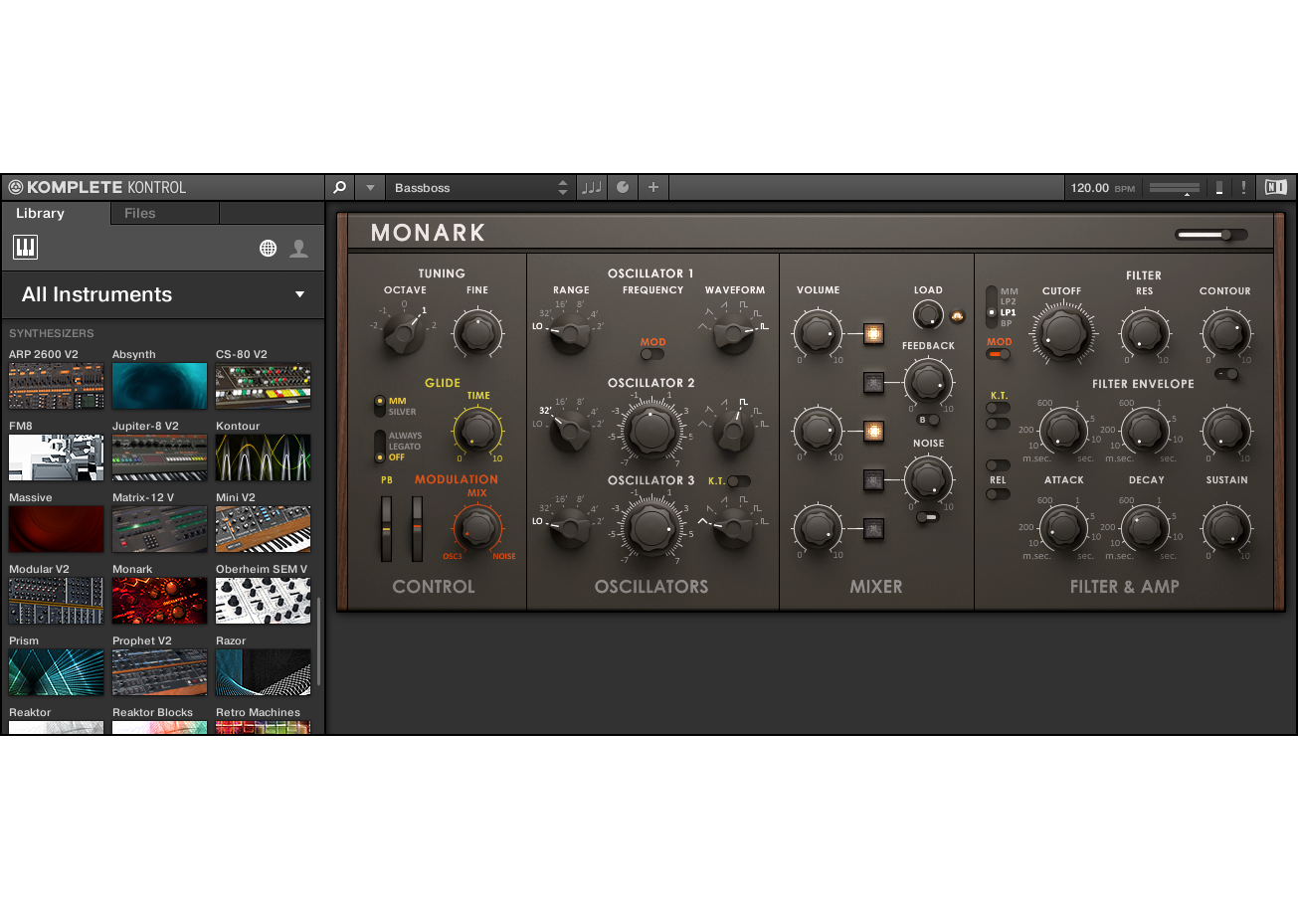
Task: Click the Oscillator 3 mixer switch
Action: (x=874, y=528)
